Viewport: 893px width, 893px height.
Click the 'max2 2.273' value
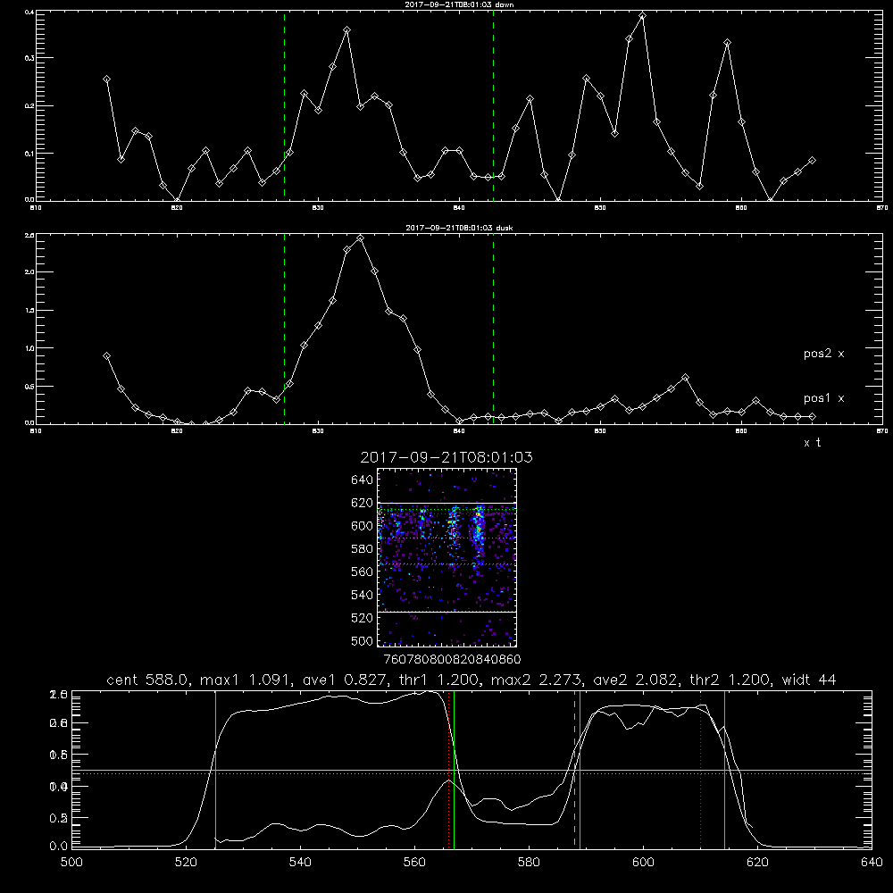click(x=537, y=680)
